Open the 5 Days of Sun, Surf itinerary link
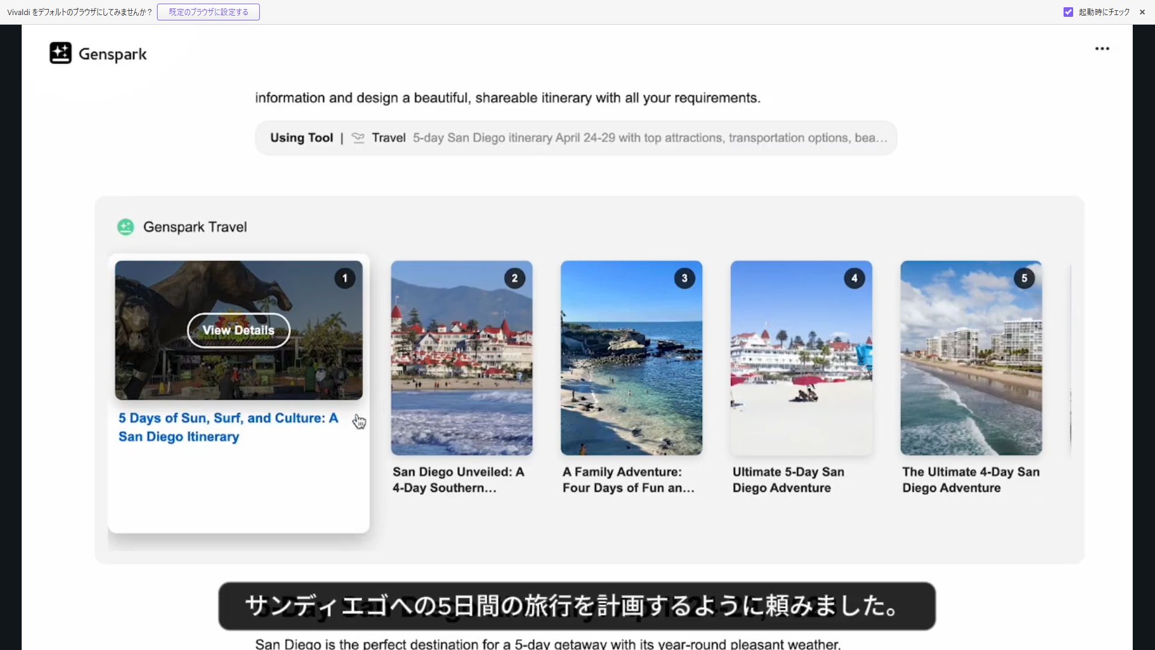1155x650 pixels. click(x=228, y=427)
